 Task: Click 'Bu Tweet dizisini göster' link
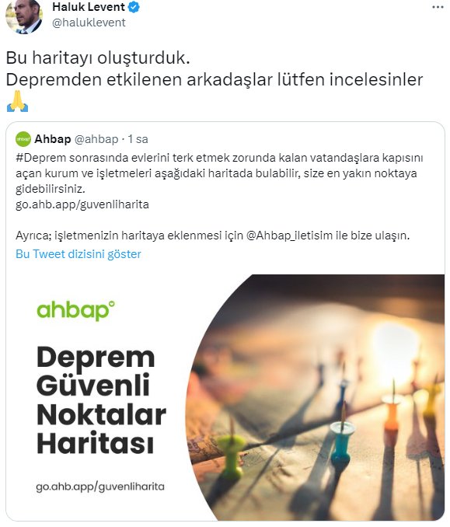78,254
